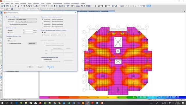Open the Файл menu
Viewport: 186px width, 105px height.
2,3
